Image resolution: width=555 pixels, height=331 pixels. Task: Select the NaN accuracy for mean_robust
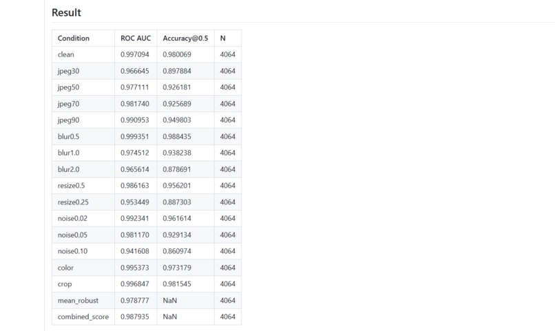[169, 301]
